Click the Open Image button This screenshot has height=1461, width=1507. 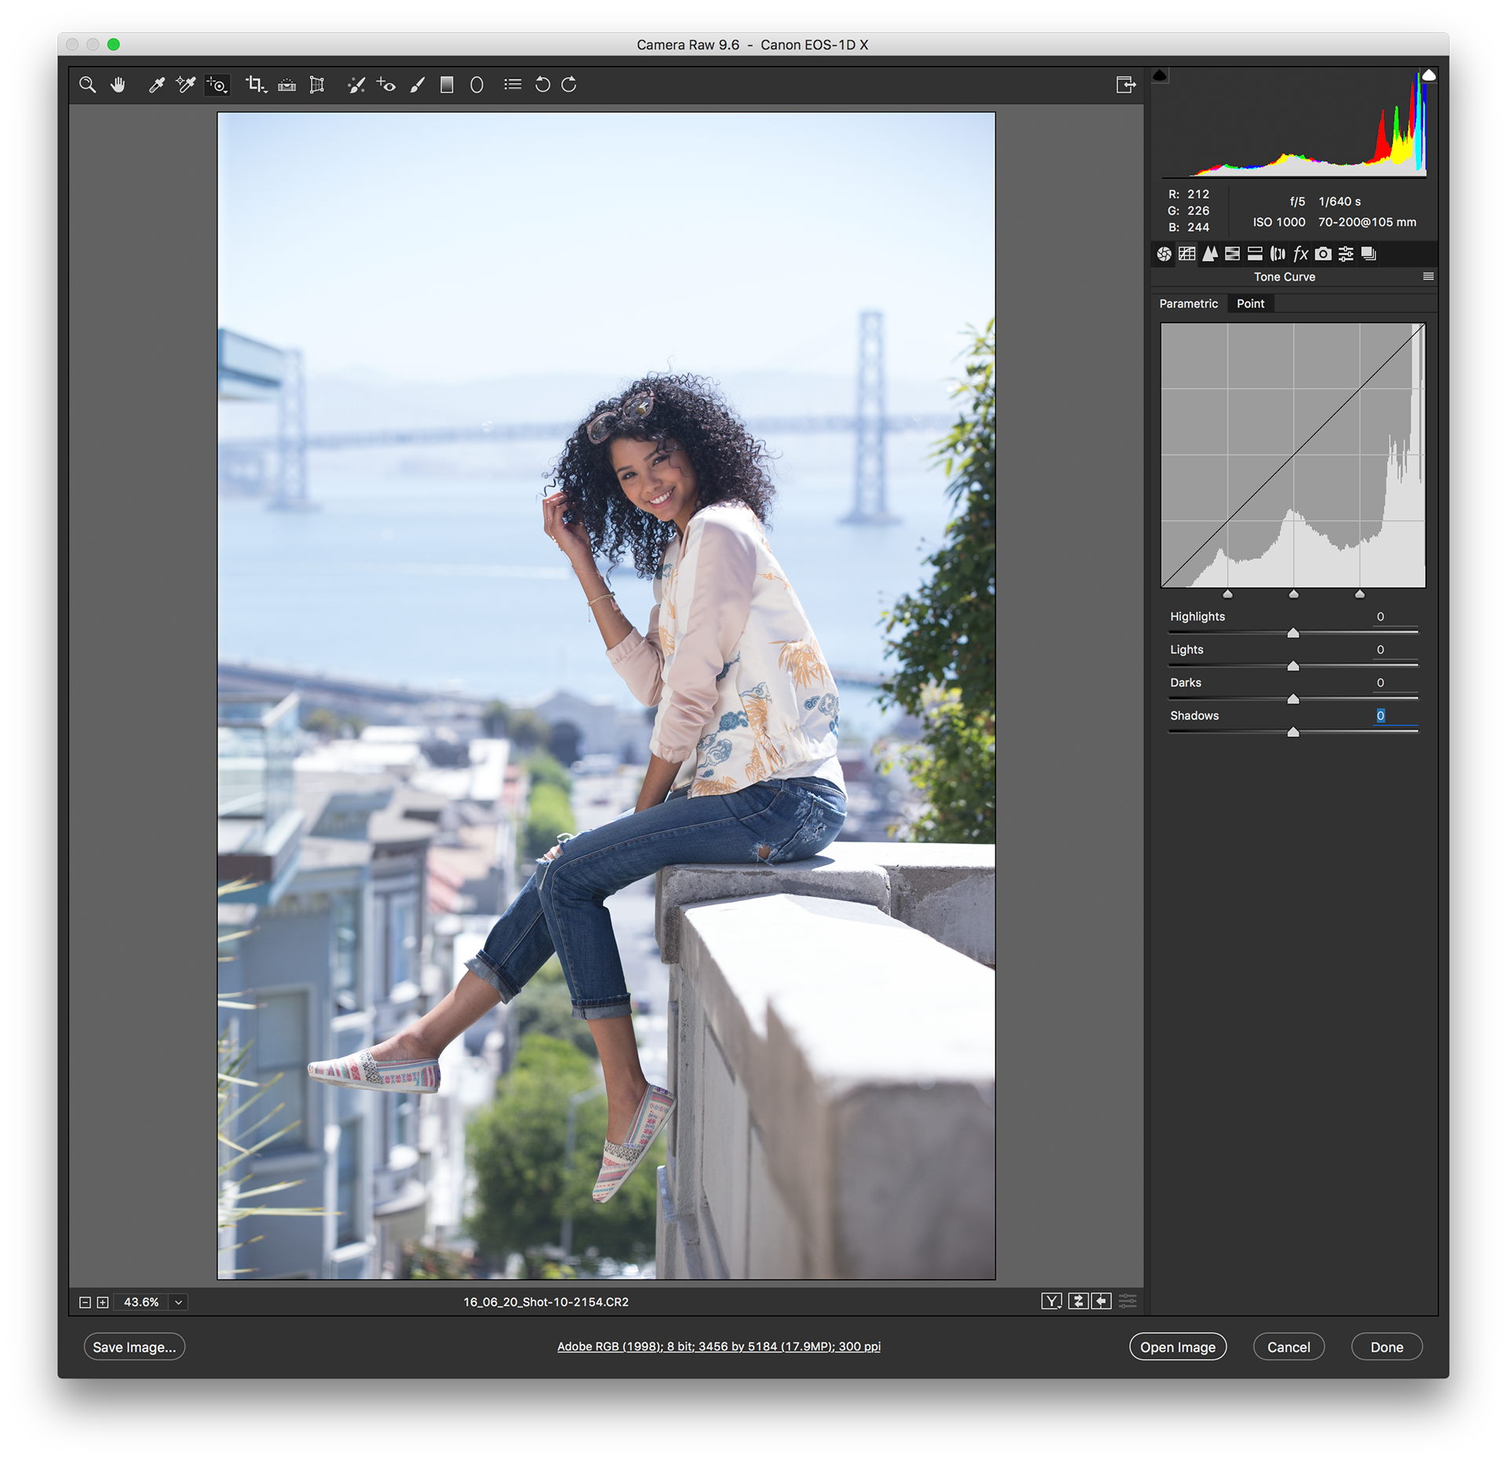tap(1177, 1347)
